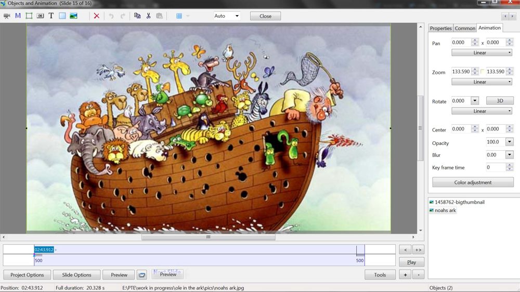The image size is (520, 292).
Task: Click the Undo arrow icon
Action: pyautogui.click(x=111, y=16)
